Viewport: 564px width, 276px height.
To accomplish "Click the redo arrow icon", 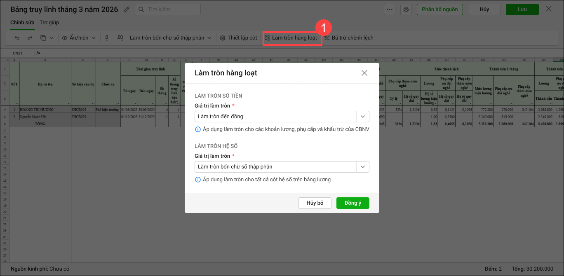I will coord(30,38).
